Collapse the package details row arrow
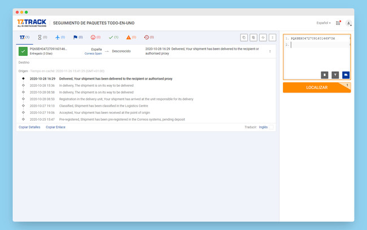This screenshot has width=367, height=230. (269, 51)
